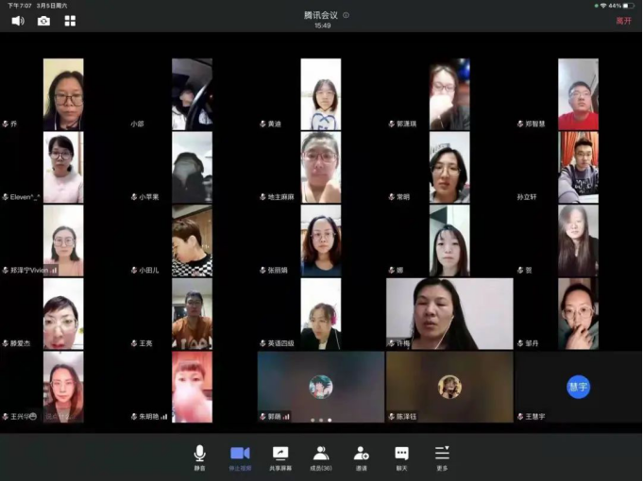Select 许梅's enlarged video tile

pos(449,313)
